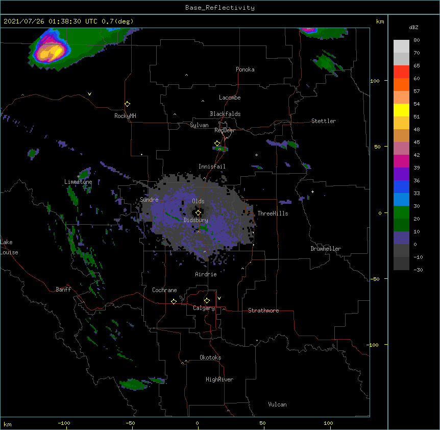Image resolution: width=440 pixels, height=430 pixels.
Task: Click the Base_Reflectivity title text
Action: point(220,8)
